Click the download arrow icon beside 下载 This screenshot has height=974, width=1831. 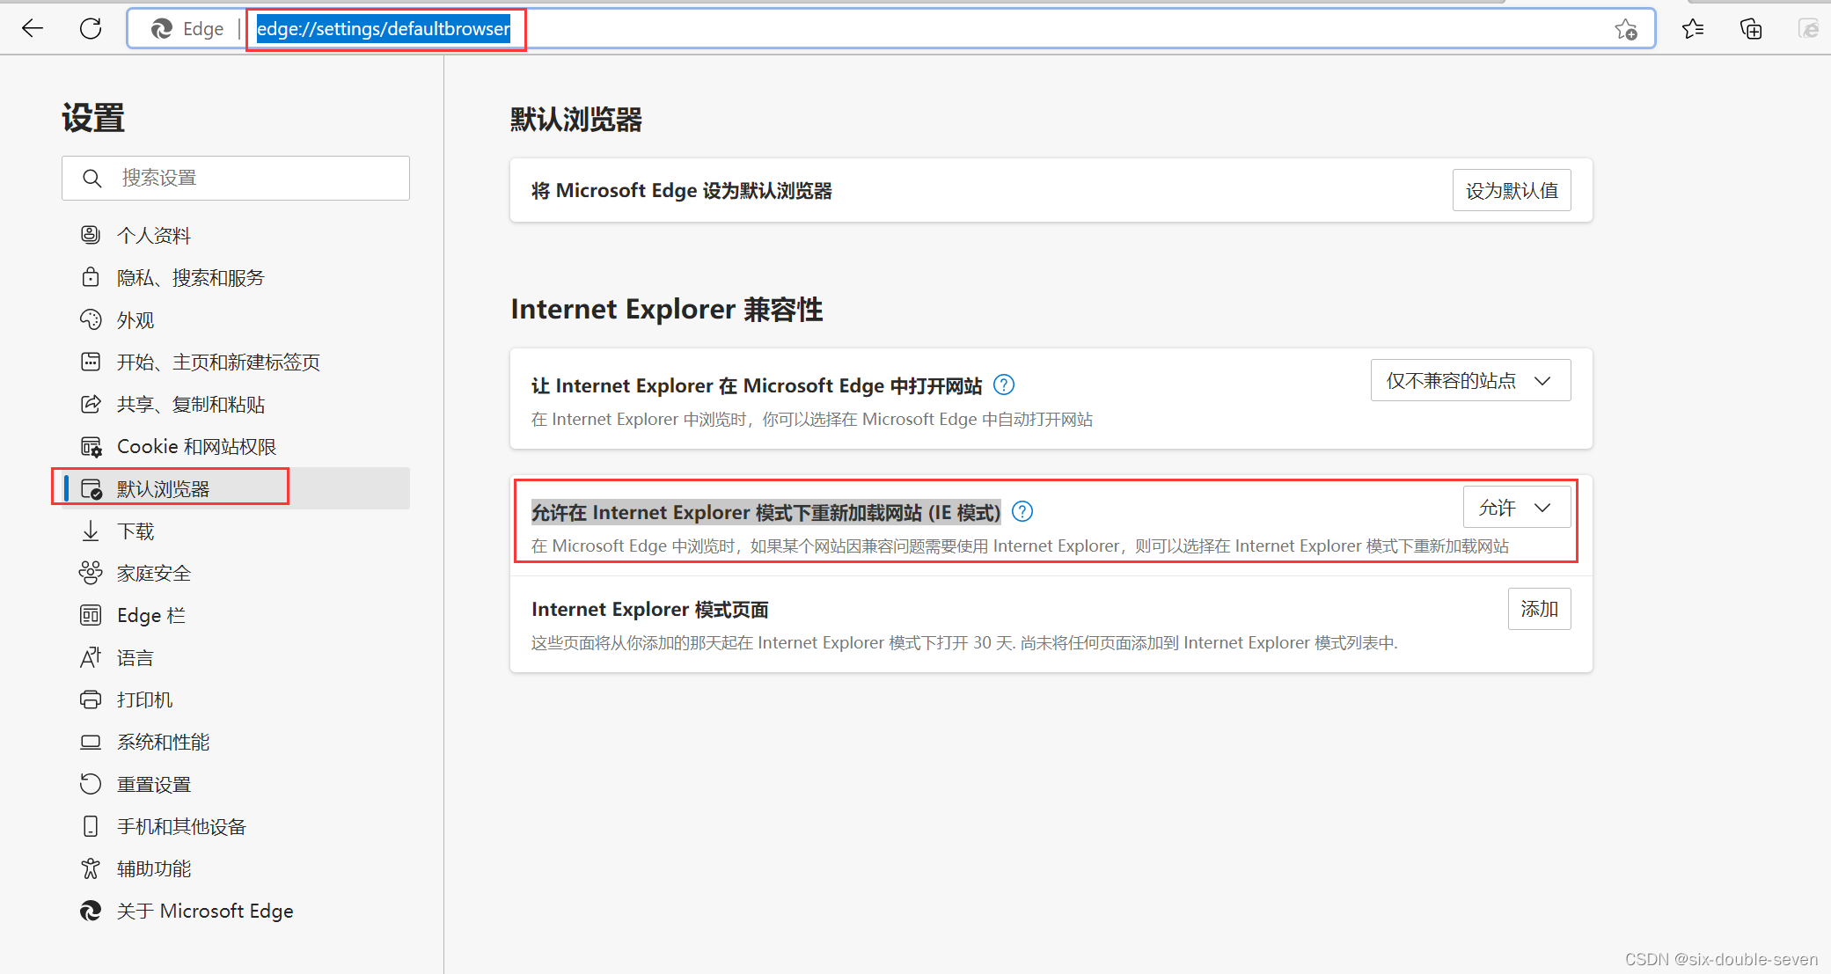coord(91,531)
